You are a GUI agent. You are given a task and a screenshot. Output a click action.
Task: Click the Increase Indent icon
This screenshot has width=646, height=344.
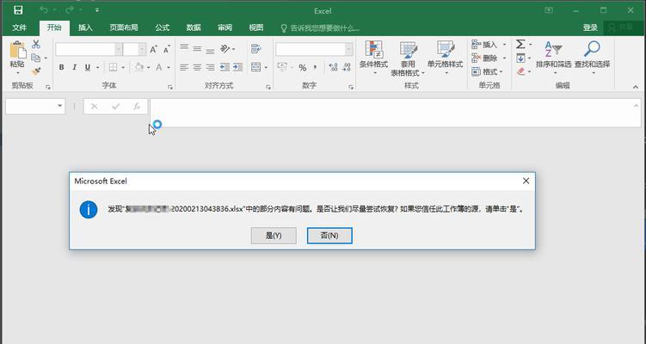click(x=237, y=67)
